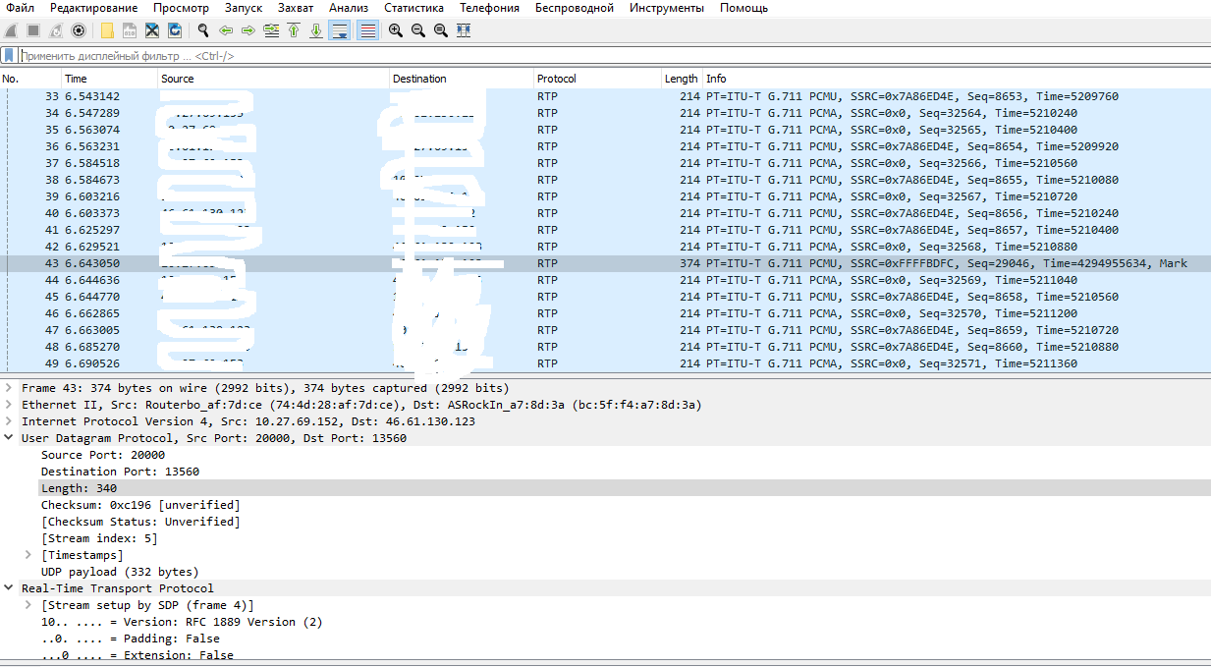Viewport: 1211px width, 667px height.
Task: Click the display filter bookmark icon
Action: click(x=9, y=56)
